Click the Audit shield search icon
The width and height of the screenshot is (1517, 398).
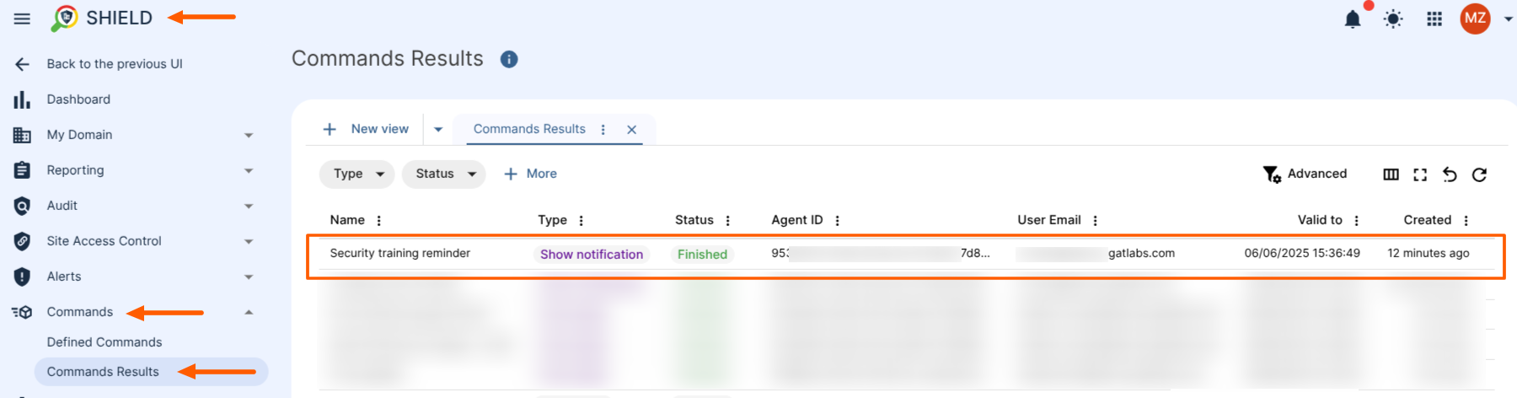pos(22,206)
